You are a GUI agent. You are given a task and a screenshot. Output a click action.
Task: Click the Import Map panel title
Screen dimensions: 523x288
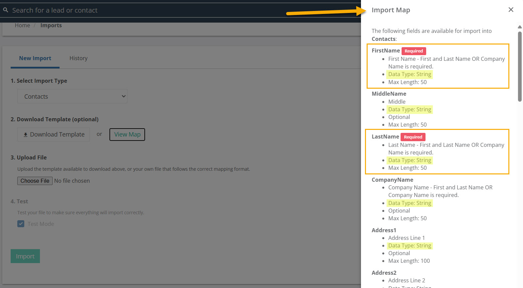[391, 10]
